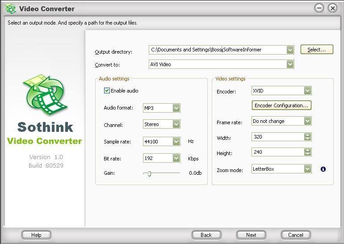Click the Version 1.0 text
Image resolution: width=344 pixels, height=244 pixels.
[46, 157]
